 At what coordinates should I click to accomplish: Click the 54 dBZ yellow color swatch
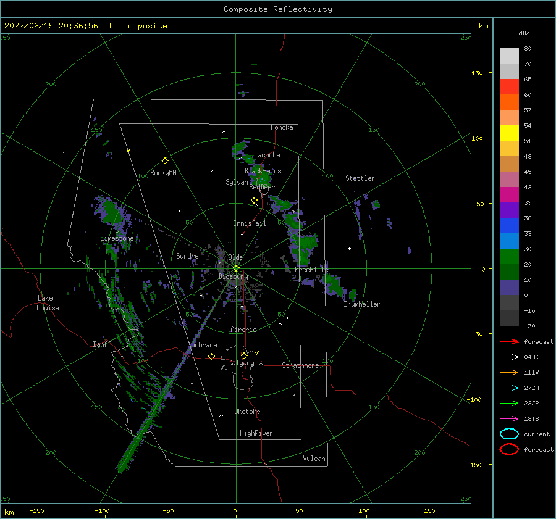(x=509, y=133)
